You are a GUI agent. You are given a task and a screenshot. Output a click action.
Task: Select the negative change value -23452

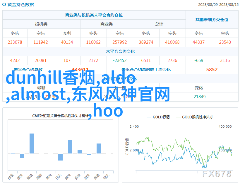tap(120, 60)
